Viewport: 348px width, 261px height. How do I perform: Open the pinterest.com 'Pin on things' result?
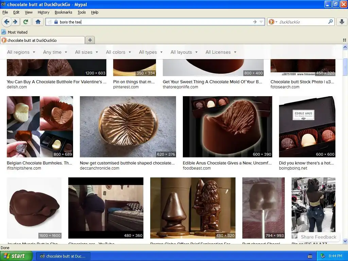click(134, 82)
